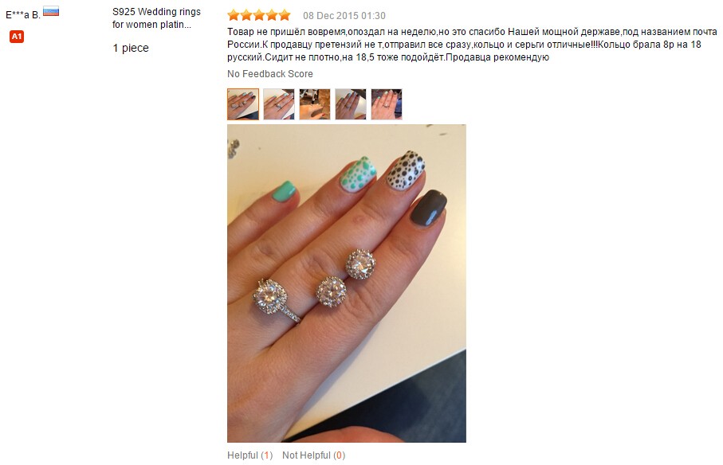Click the Russian flag icon beside reviewer name
This screenshot has height=465, width=723.
click(x=51, y=11)
